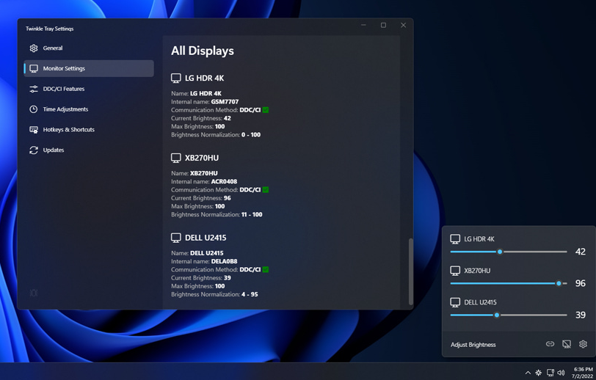Click the settings window vertical scrollbar

tap(410, 271)
